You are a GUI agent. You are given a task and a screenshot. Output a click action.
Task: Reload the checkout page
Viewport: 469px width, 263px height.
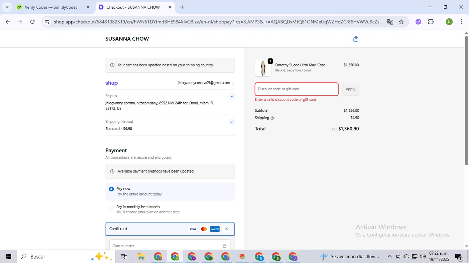click(x=33, y=22)
